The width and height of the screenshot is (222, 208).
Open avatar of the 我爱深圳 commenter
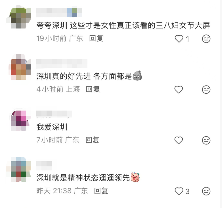tap(20, 121)
